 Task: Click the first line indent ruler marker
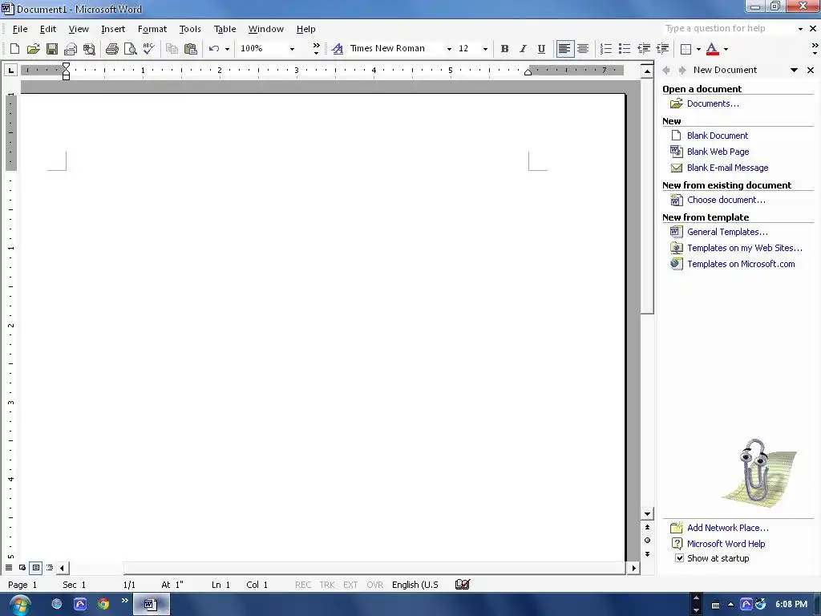(x=66, y=66)
